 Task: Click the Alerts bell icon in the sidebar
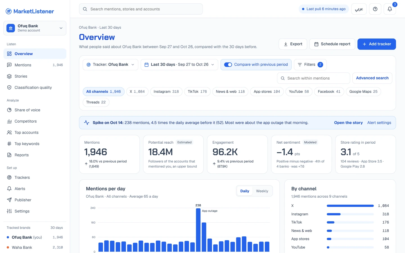tap(9, 189)
